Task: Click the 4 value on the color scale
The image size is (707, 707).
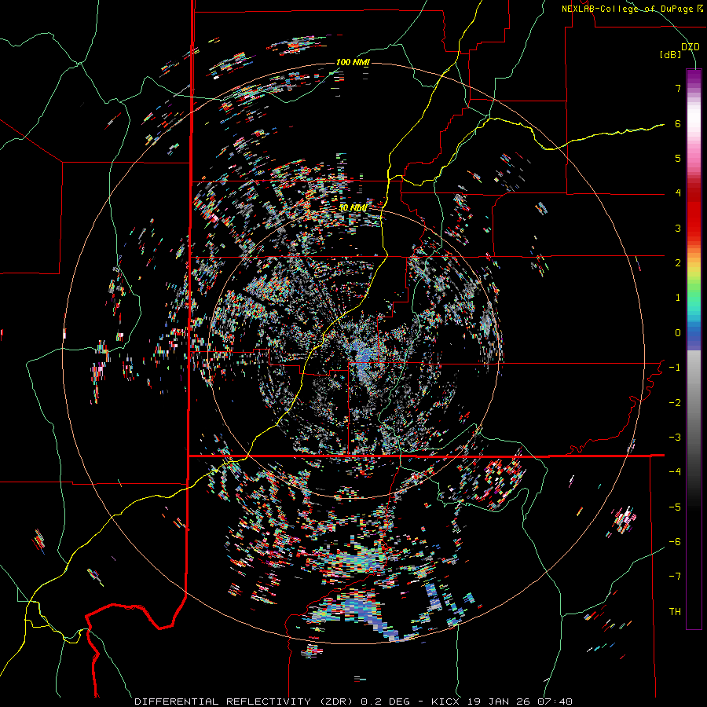Action: [x=678, y=193]
